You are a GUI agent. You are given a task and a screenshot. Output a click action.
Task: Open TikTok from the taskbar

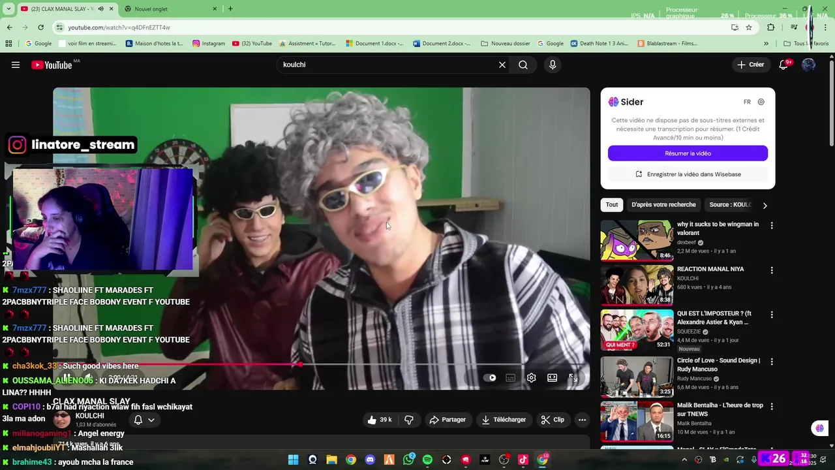click(x=523, y=460)
